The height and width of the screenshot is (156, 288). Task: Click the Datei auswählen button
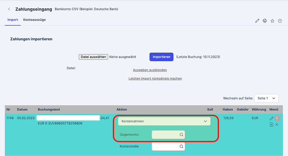click(x=93, y=57)
